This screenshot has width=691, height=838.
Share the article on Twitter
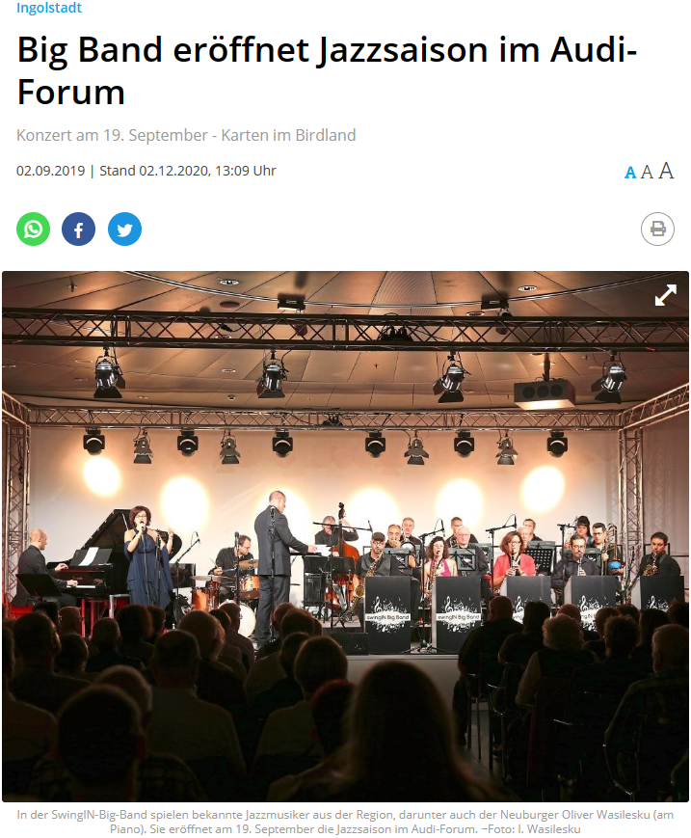click(124, 230)
